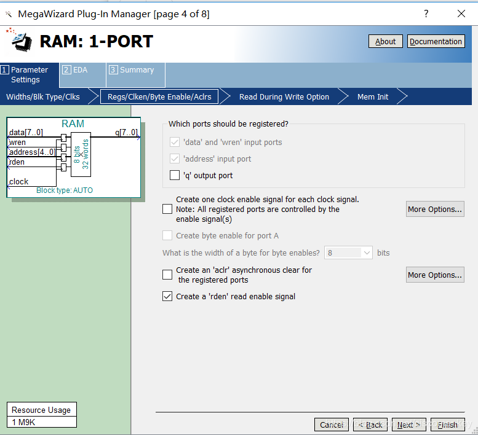Viewport: 478px width, 435px height.
Task: Select Regs/Clken/Byte Enable/Aclrs step
Action: point(159,97)
